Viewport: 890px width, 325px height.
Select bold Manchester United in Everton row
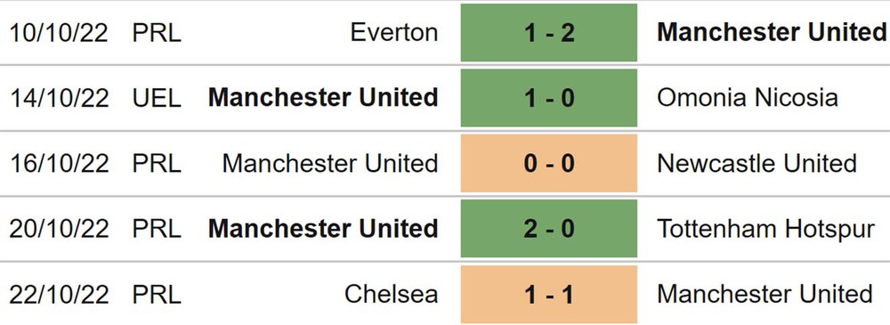773,32
